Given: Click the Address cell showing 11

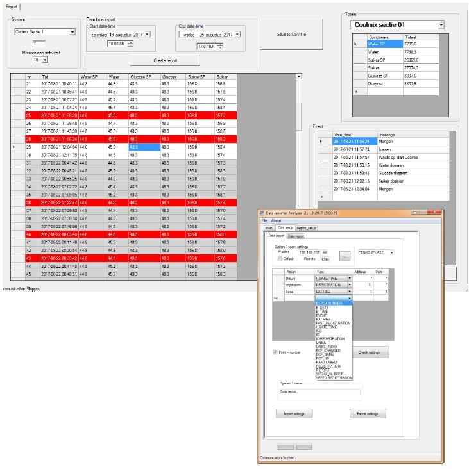Looking at the screenshot, I should [363, 285].
